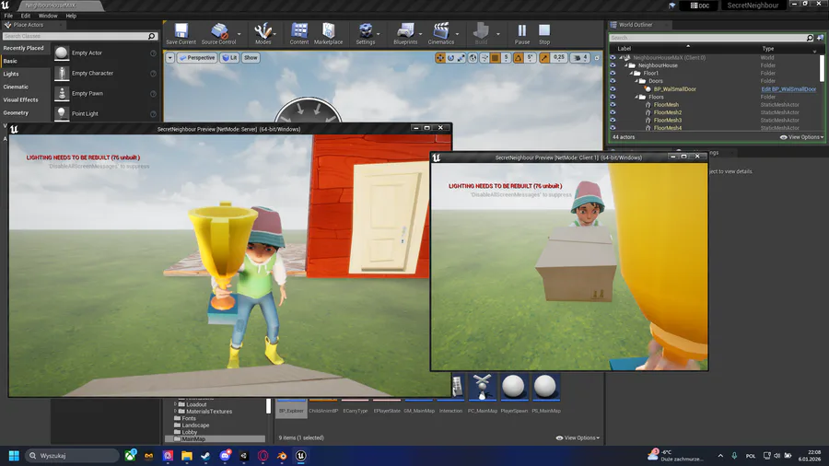
Task: Open the Edit menu
Action: pos(26,16)
